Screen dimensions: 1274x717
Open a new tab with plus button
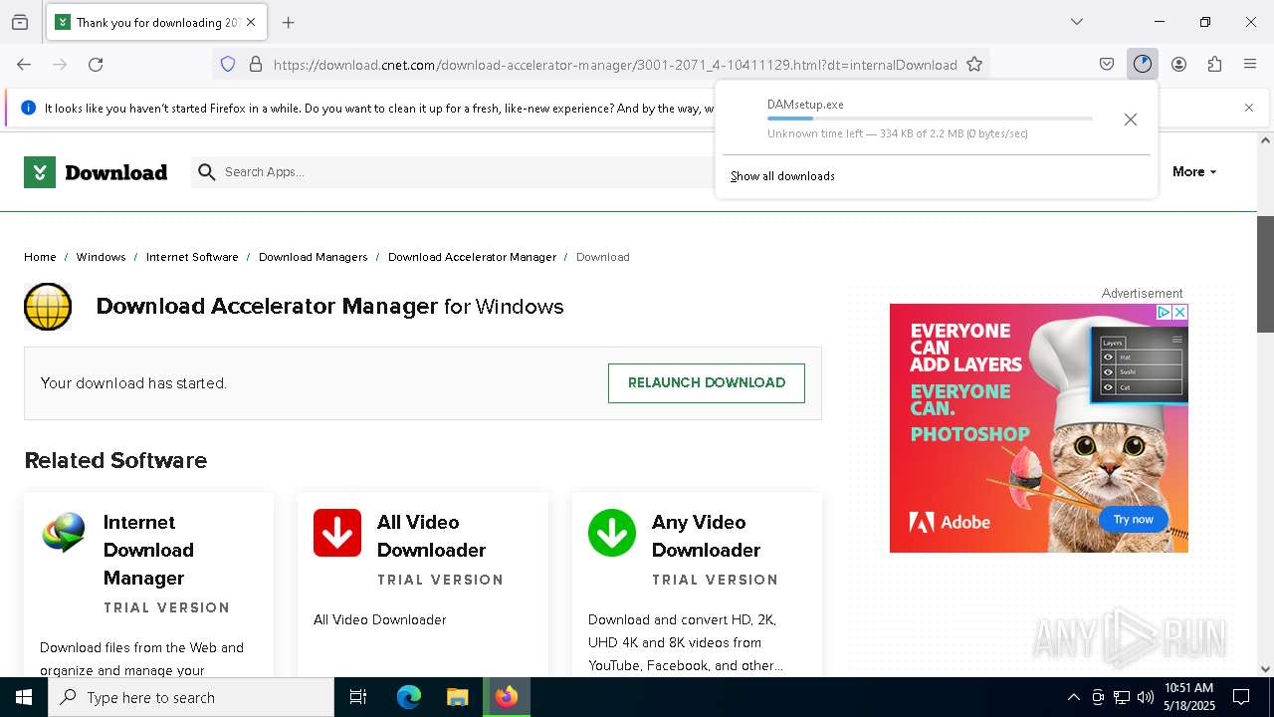(x=289, y=22)
